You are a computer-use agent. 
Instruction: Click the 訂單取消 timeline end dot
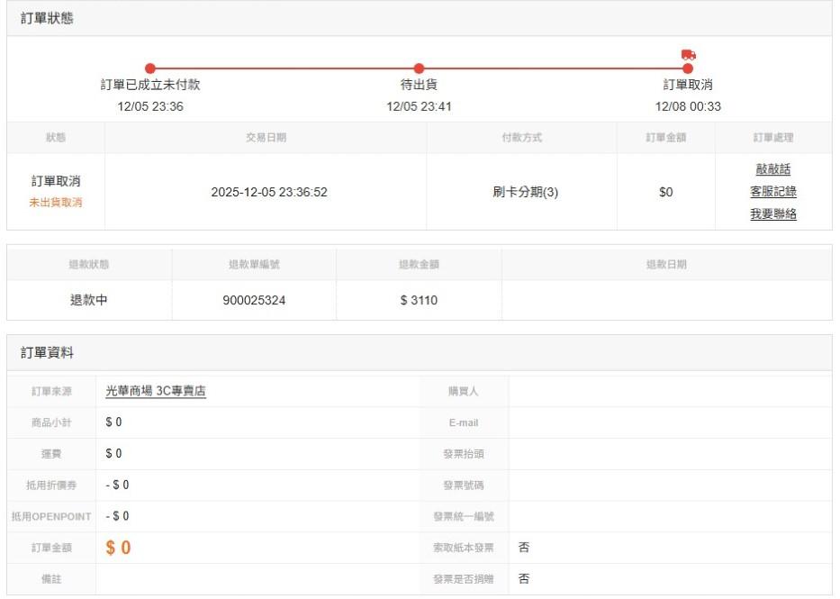pyautogui.click(x=688, y=68)
